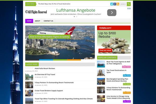Open the Twitter social icon

[112, 4]
